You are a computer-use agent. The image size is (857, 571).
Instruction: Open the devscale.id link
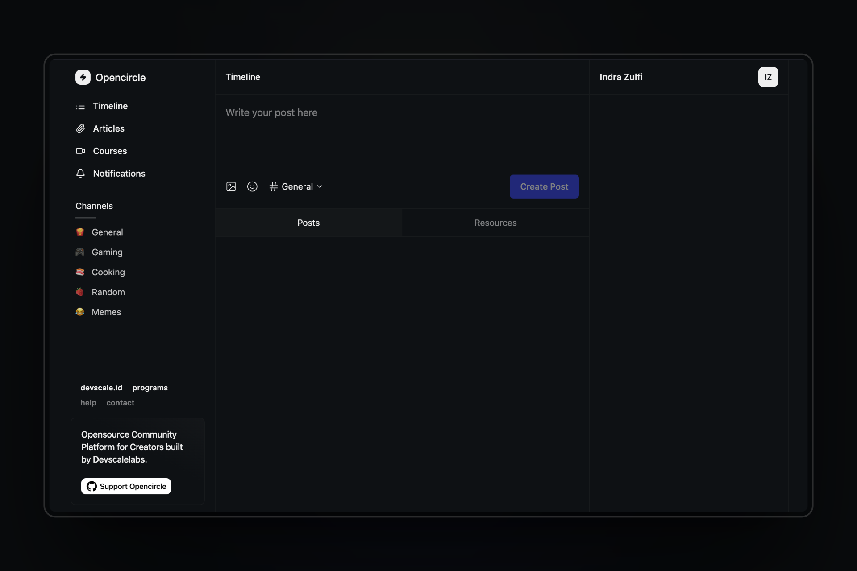[x=101, y=387]
